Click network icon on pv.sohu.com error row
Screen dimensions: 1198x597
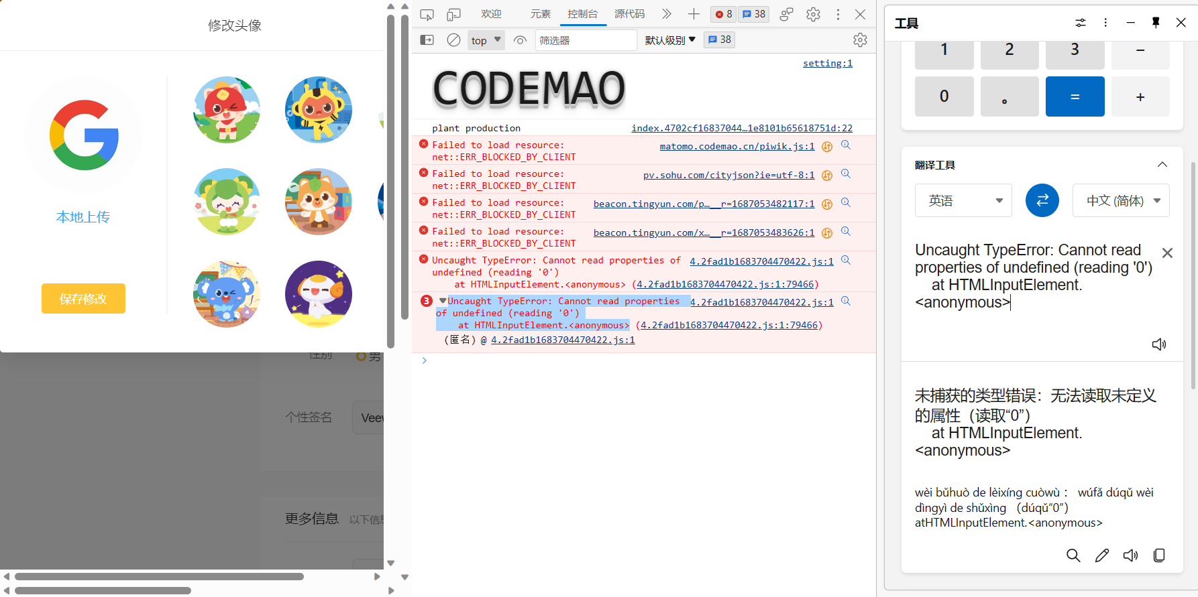pos(827,176)
